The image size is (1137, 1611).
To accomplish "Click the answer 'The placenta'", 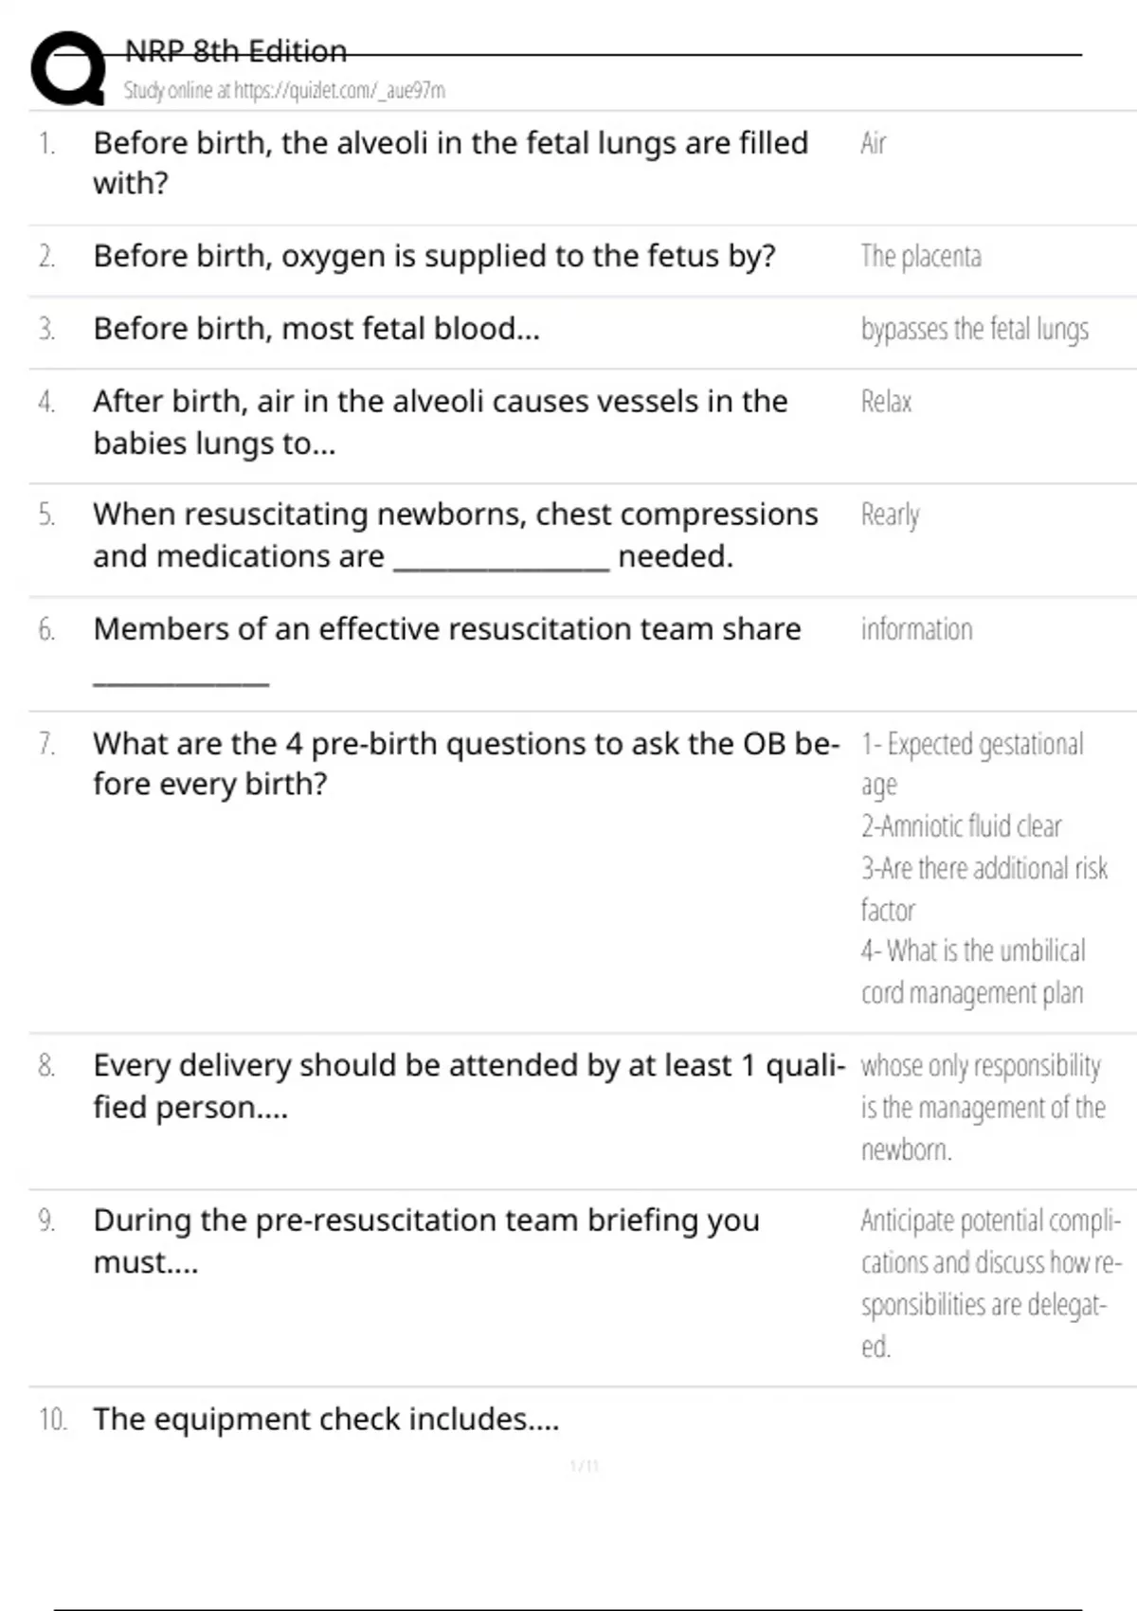I will coord(920,257).
